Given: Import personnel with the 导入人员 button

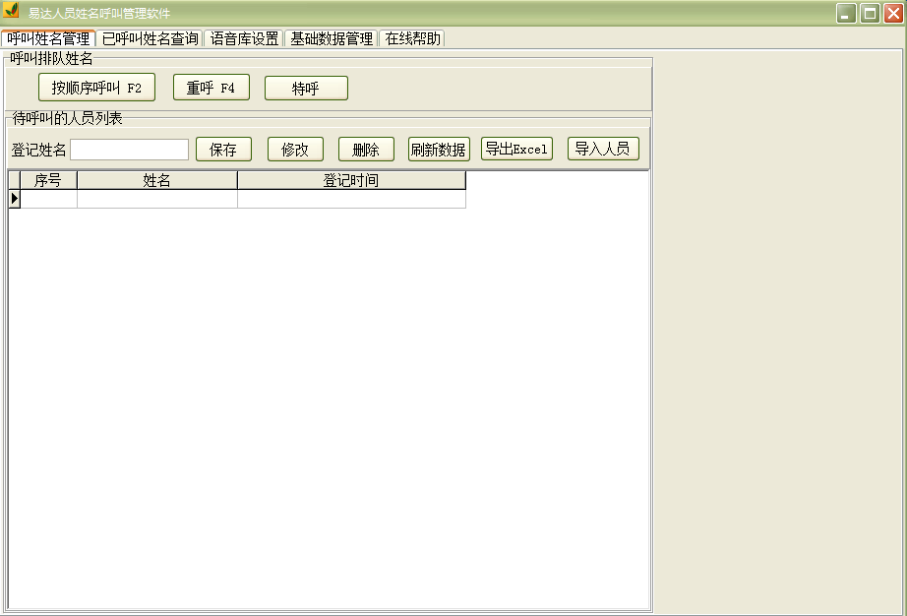Looking at the screenshot, I should [601, 149].
